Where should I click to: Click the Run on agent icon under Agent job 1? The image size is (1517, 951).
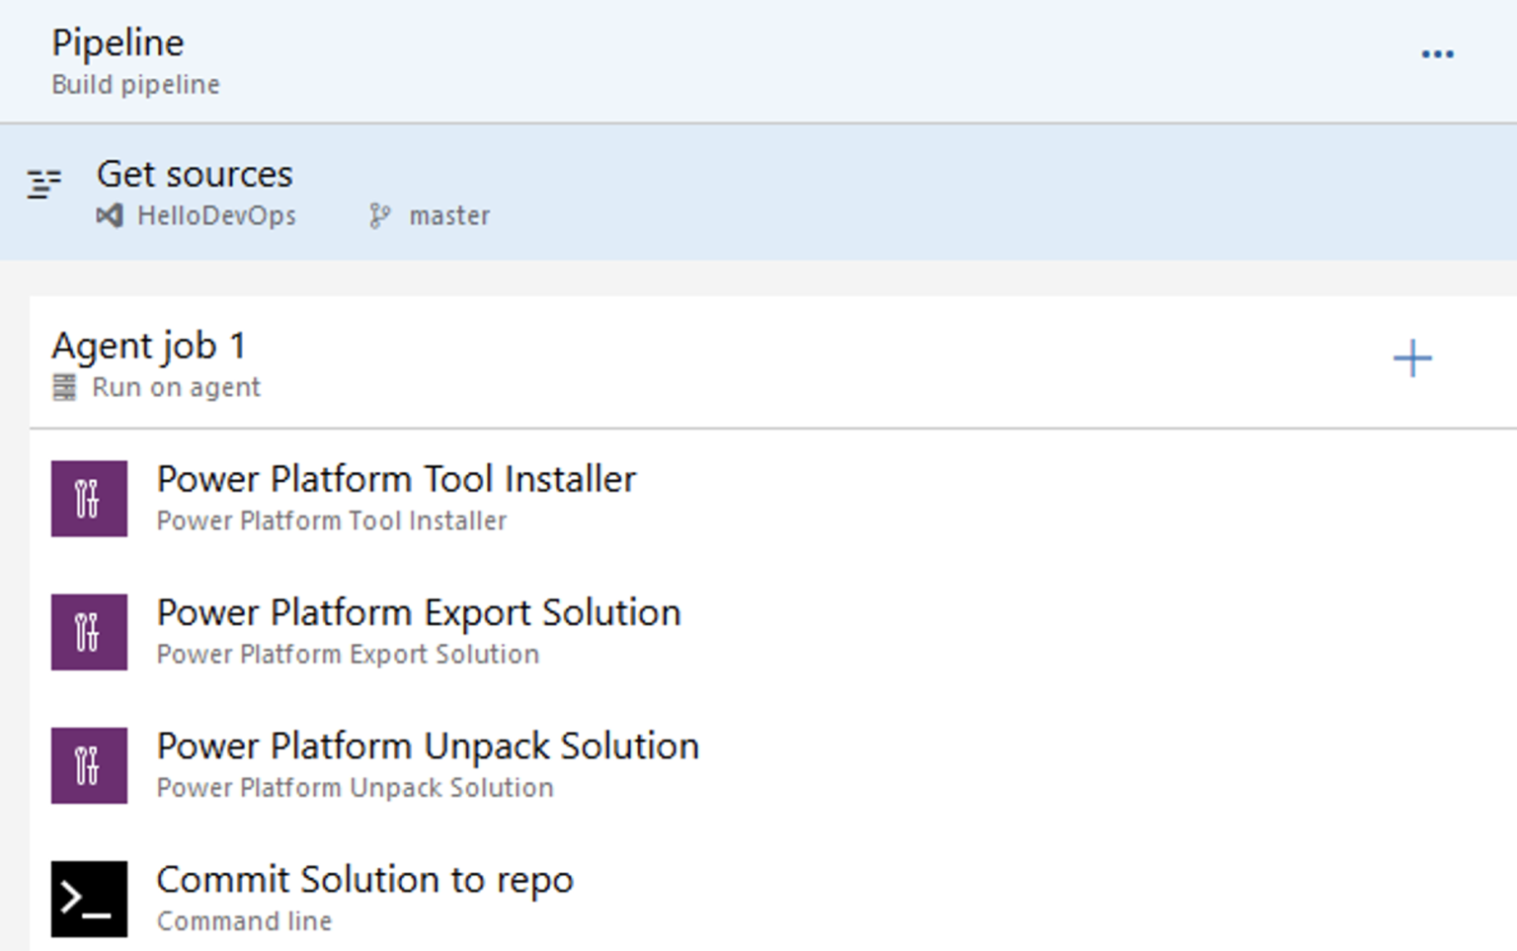[x=65, y=387]
